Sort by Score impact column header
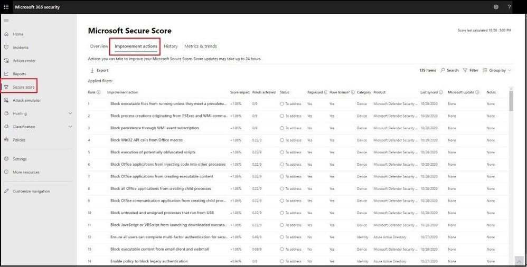The image size is (527, 267). click(240, 92)
